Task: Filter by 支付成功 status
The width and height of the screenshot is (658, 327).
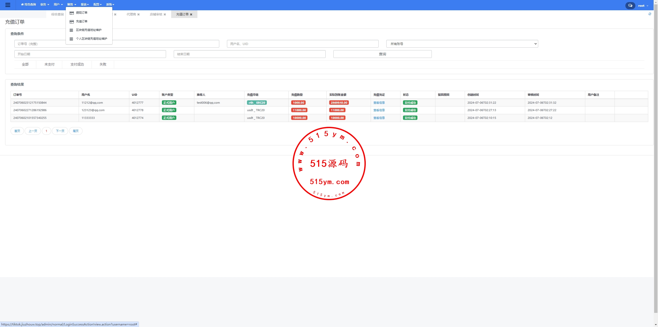Action: (77, 64)
